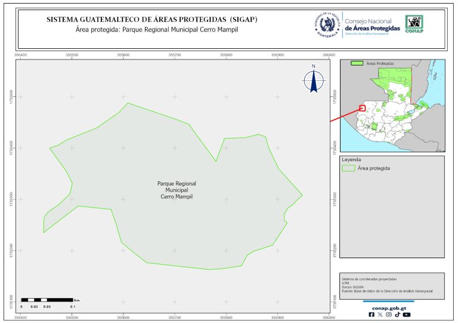Click the Área protegida subtitle under the title

tap(153, 29)
